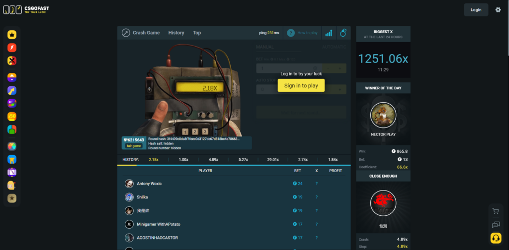Screen dimensions: 509x250
Task: Click Antony Woxic's avatar
Action: coord(129,184)
